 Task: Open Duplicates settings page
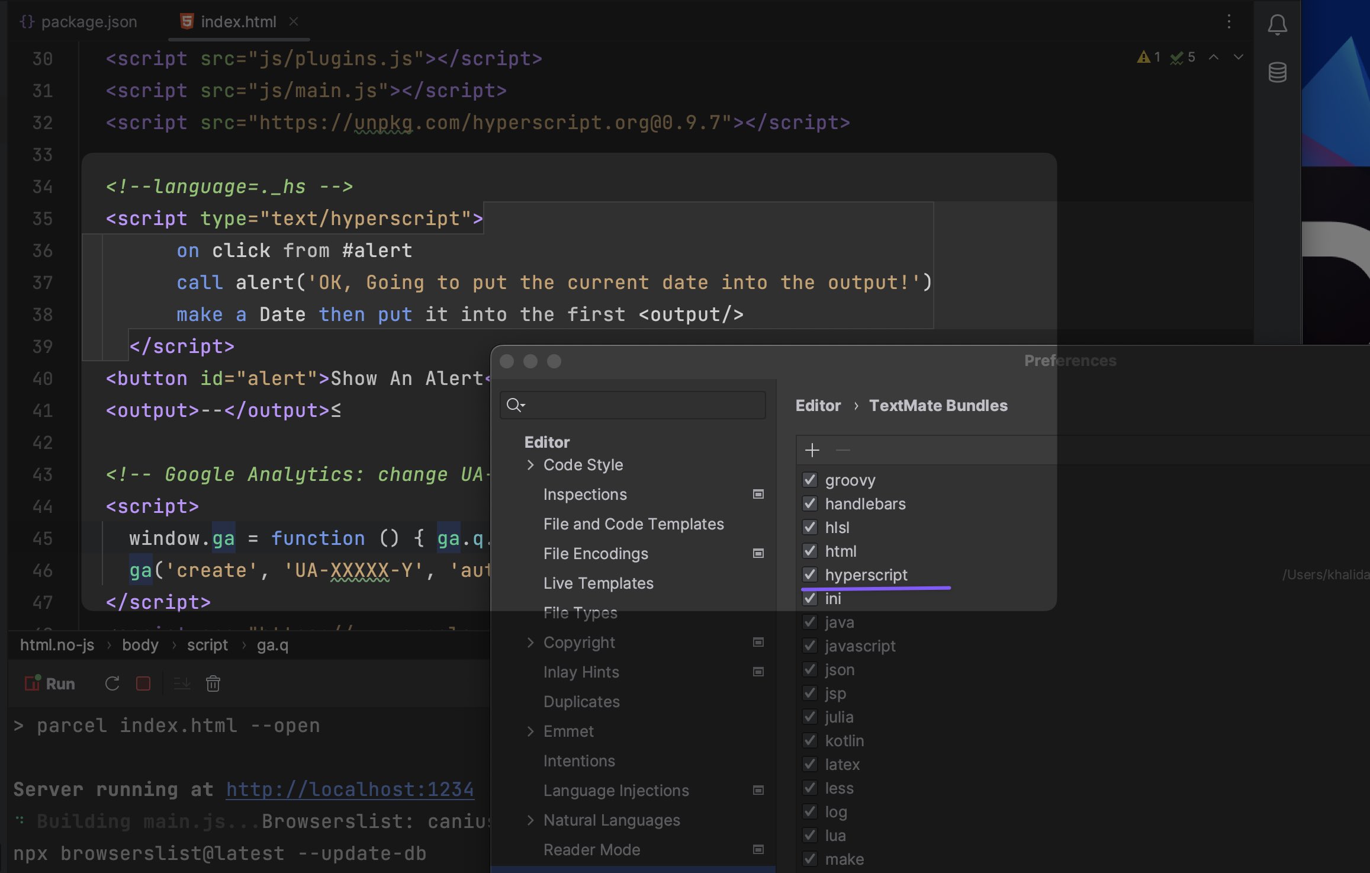(581, 702)
